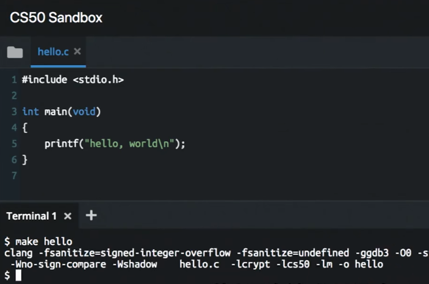The image size is (429, 284).
Task: Place cursor on the #include <stdio.h> line
Action: pos(73,80)
